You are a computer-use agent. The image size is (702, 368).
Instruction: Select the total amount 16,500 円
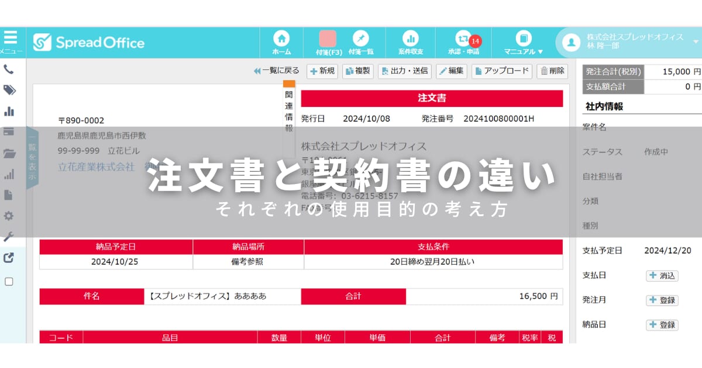click(538, 296)
